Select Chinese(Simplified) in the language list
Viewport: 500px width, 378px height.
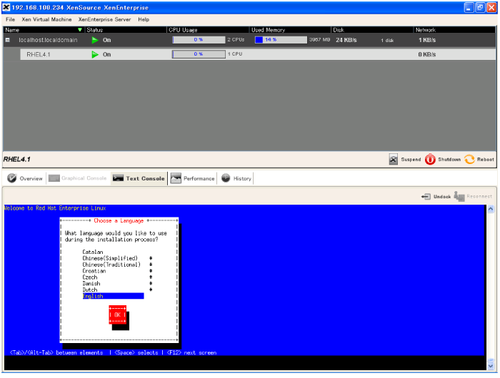click(110, 258)
